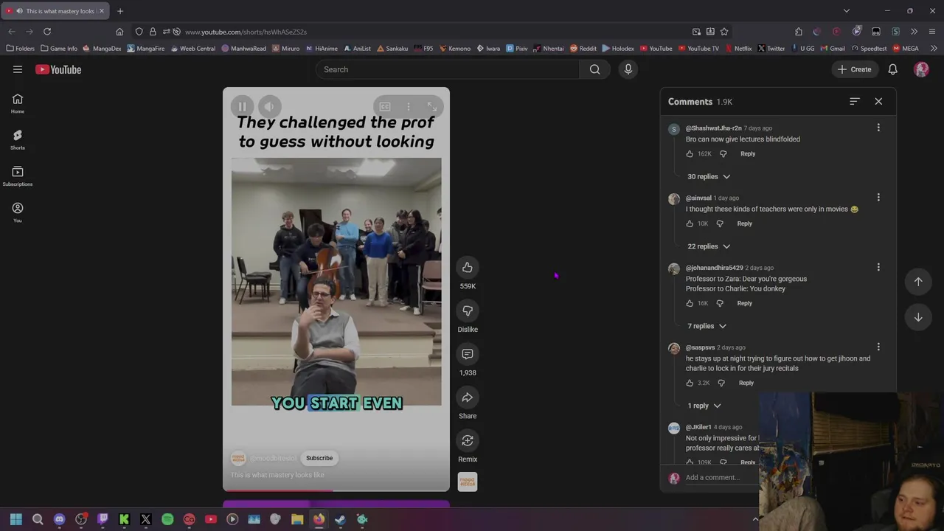Open the You tab in sidebar
This screenshot has height=531, width=944.
pyautogui.click(x=18, y=212)
